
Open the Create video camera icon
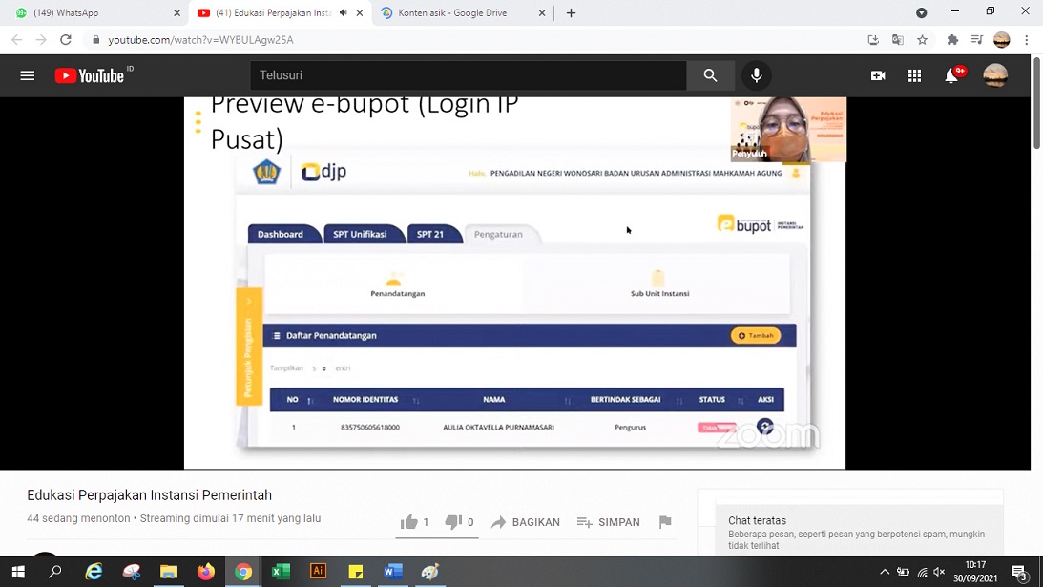click(878, 75)
